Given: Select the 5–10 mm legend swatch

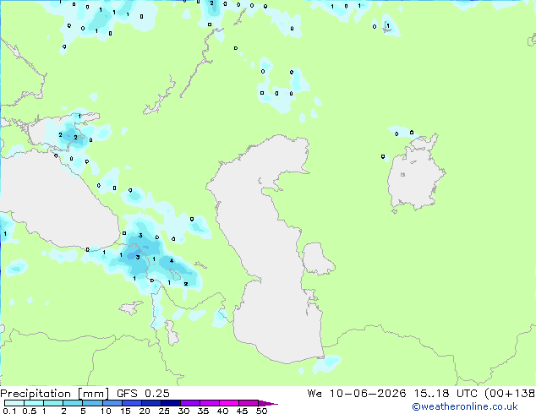Looking at the screenshot, I should pos(92,403).
